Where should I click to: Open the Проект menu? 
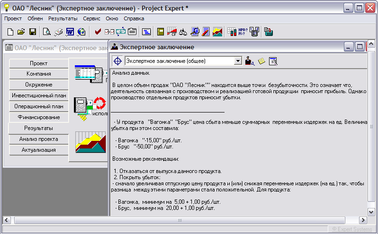point(13,18)
